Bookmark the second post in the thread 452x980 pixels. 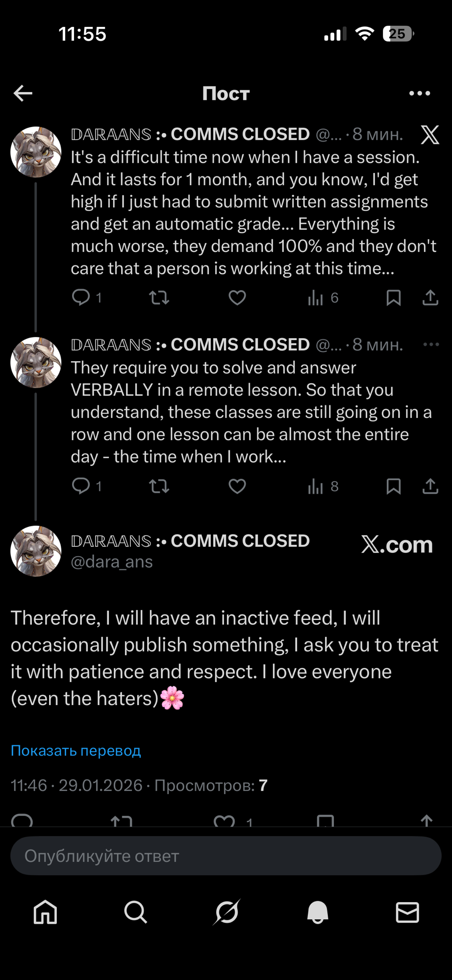pos(394,486)
